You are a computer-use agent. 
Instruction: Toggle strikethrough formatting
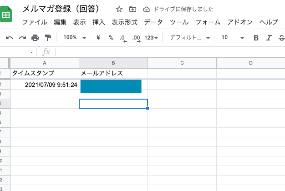point(281,38)
